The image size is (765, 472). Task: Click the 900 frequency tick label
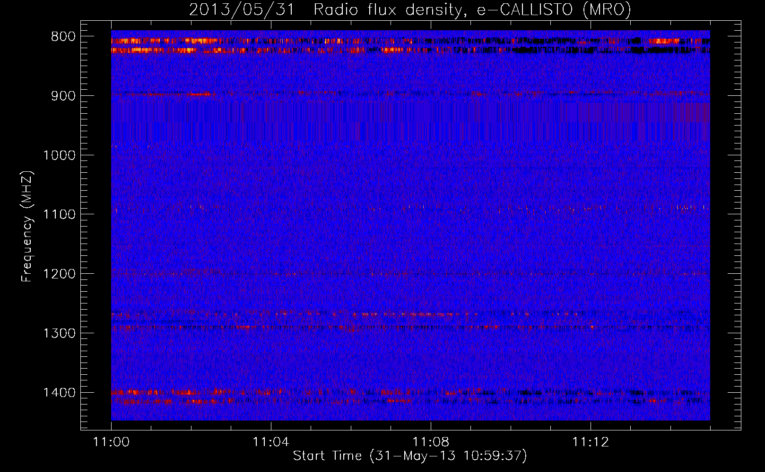point(63,96)
